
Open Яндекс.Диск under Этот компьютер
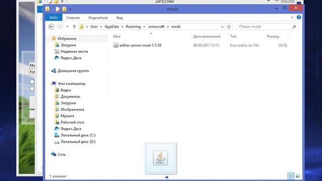pos(71,129)
